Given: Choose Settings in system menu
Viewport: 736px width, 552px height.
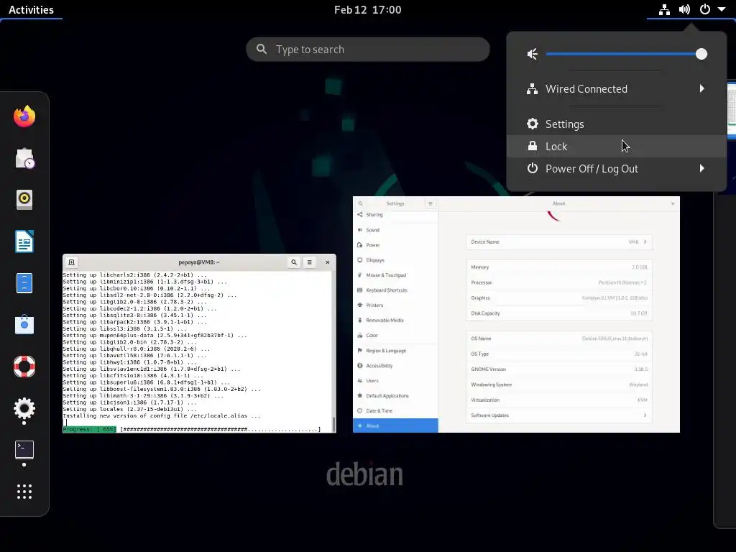Looking at the screenshot, I should [x=616, y=124].
